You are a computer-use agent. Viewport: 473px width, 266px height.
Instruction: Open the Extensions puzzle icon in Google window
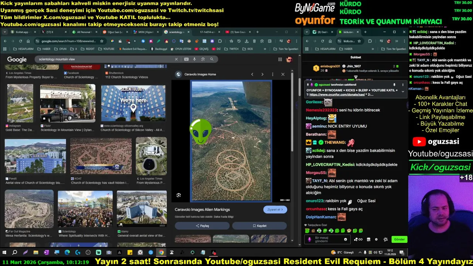[220, 41]
